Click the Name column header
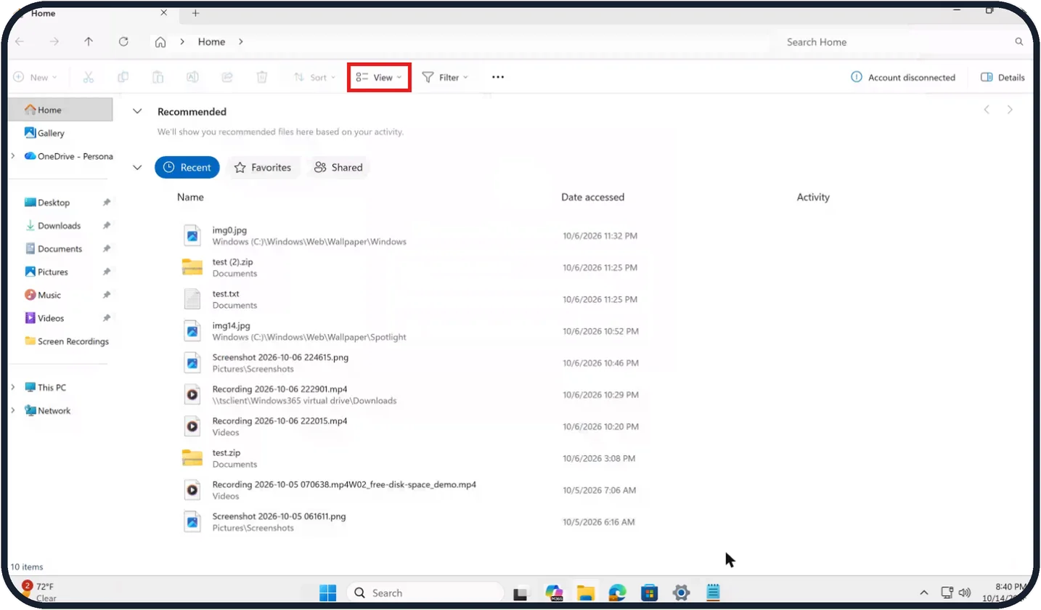Viewport: 1041px width, 610px height. click(x=190, y=197)
